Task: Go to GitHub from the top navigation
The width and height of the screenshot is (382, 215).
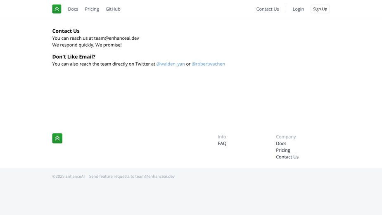Action: 113,9
